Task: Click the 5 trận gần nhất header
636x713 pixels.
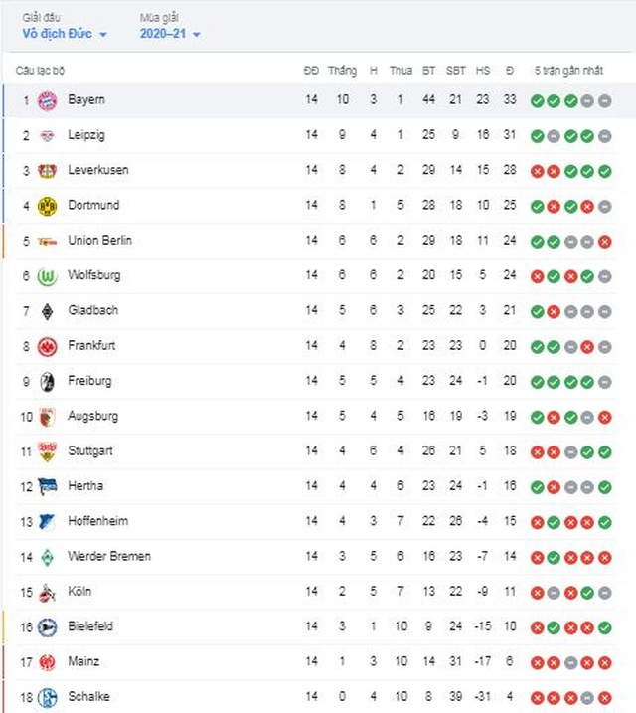Action: [568, 71]
